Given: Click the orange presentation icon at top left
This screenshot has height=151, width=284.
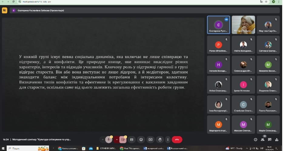Looking at the screenshot, I should tap(4, 10).
